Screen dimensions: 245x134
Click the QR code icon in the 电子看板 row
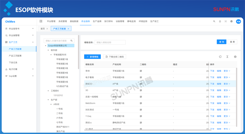coord(141,77)
